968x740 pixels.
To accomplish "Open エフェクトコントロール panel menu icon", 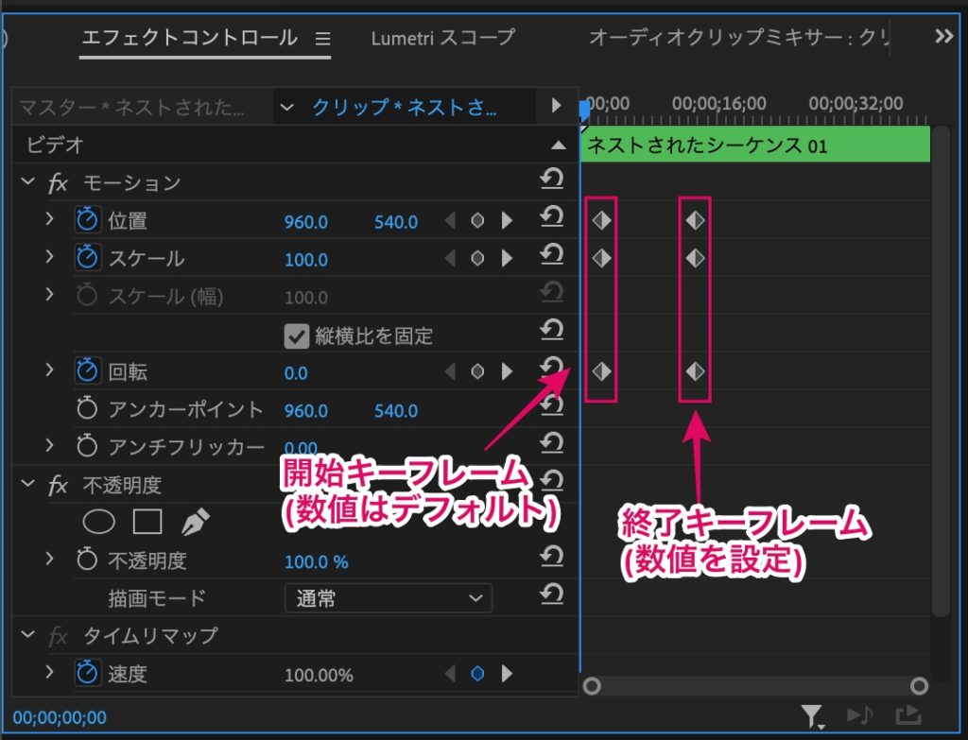I will click(x=323, y=39).
